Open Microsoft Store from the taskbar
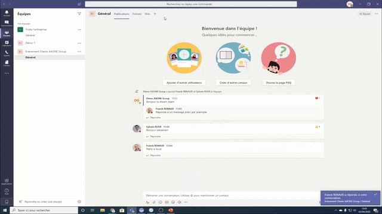Image resolution: width=382 pixels, height=214 pixels. 122,210
